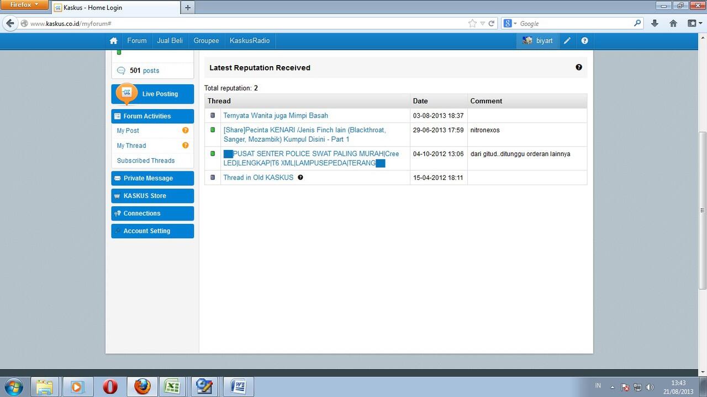Open a new tab with the plus button
This screenshot has height=397, width=707.
coord(188,8)
